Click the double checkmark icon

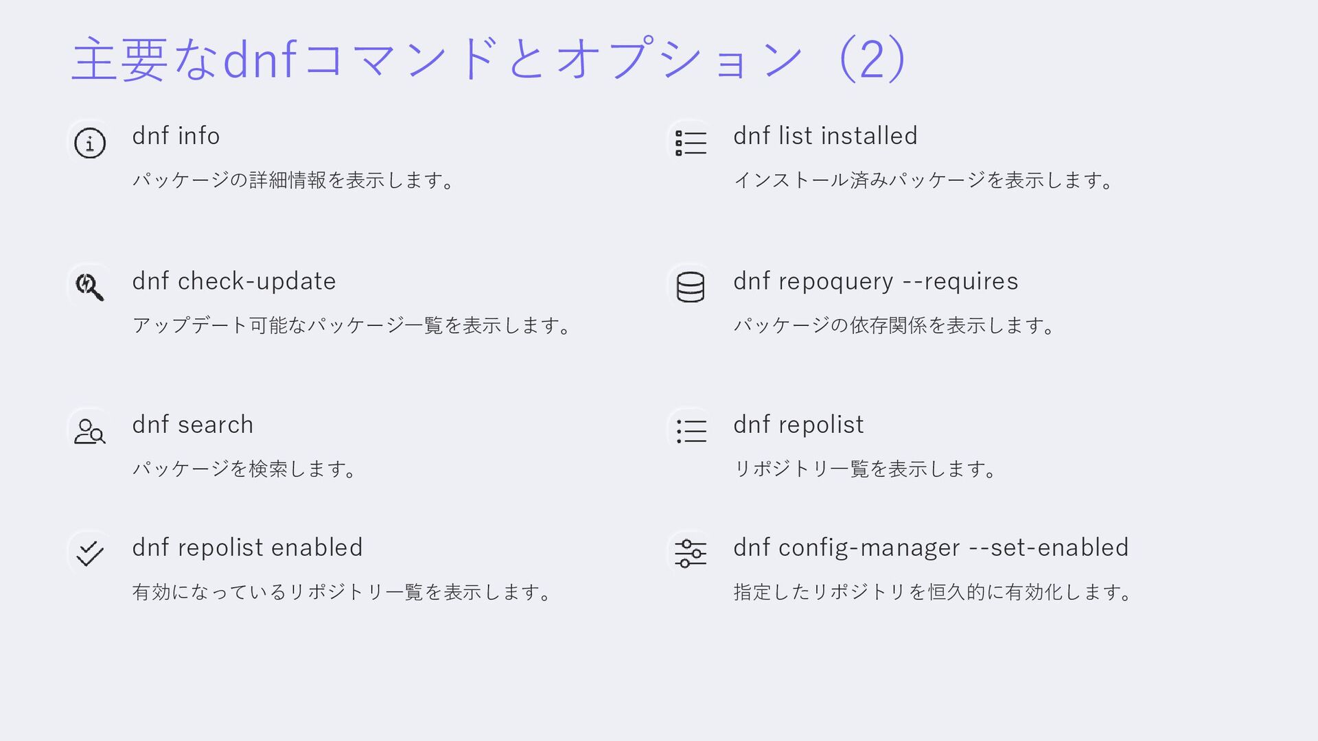point(90,553)
